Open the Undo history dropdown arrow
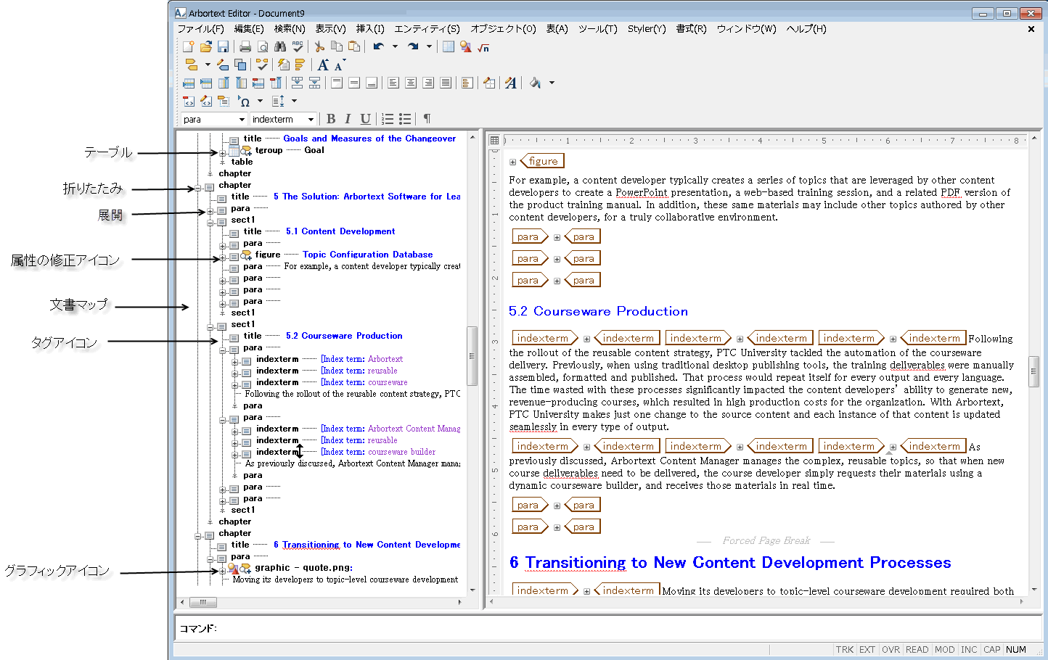Viewport: 1048px width, 660px height. coord(395,46)
